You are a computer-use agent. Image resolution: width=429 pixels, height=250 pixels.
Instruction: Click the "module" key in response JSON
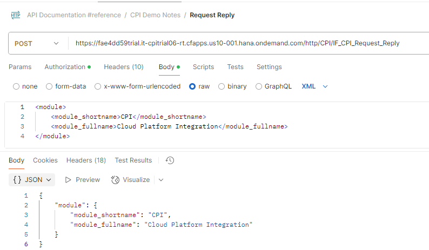(70, 205)
